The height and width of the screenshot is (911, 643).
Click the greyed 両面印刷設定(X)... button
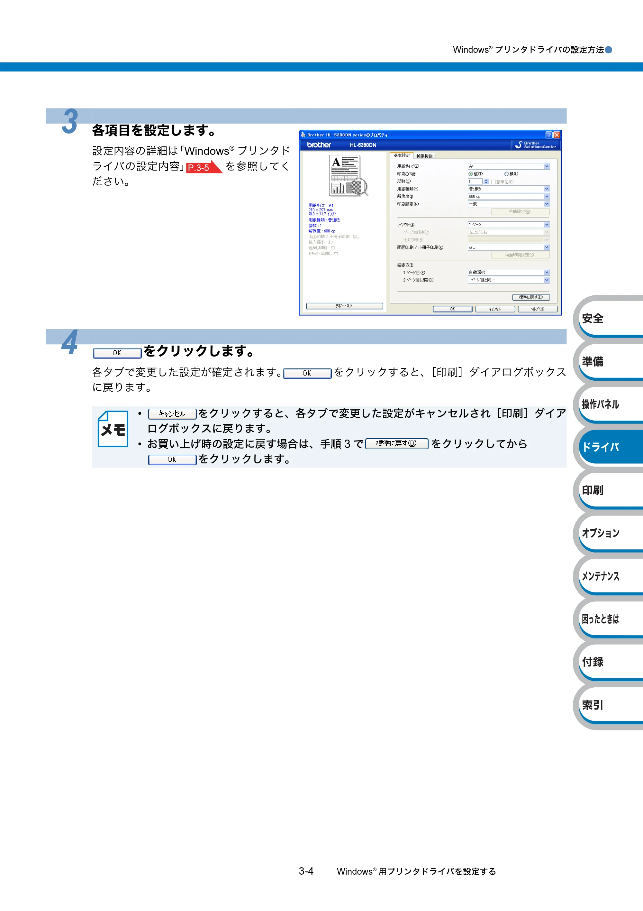[521, 255]
